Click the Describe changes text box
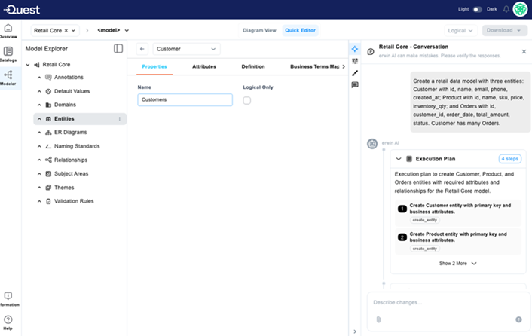Viewport: 532px width, 336px height. tap(448, 302)
